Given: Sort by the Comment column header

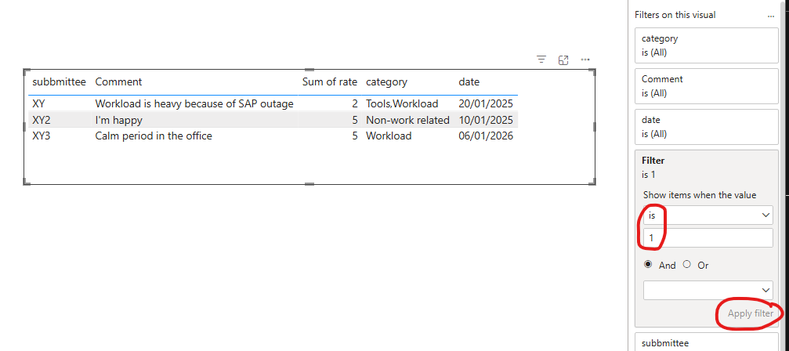Looking at the screenshot, I should coord(119,81).
